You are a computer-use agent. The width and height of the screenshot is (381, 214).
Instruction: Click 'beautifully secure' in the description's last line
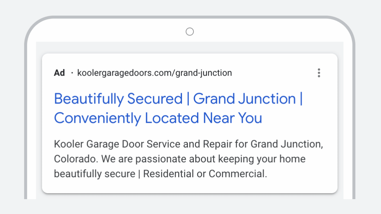tap(95, 174)
